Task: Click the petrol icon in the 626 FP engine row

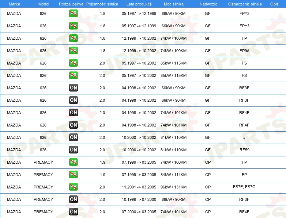Action: [x=73, y=38]
